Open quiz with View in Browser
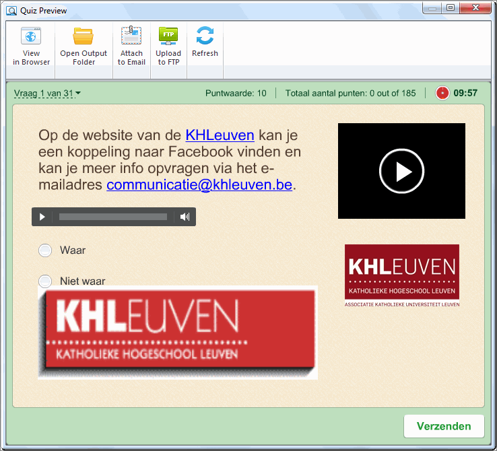This screenshot has width=497, height=451. [31, 46]
